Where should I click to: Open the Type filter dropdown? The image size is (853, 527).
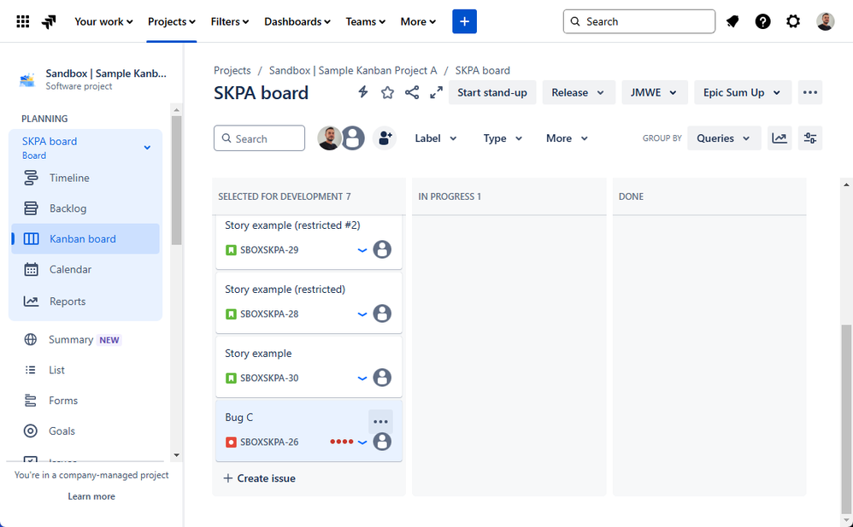(503, 138)
